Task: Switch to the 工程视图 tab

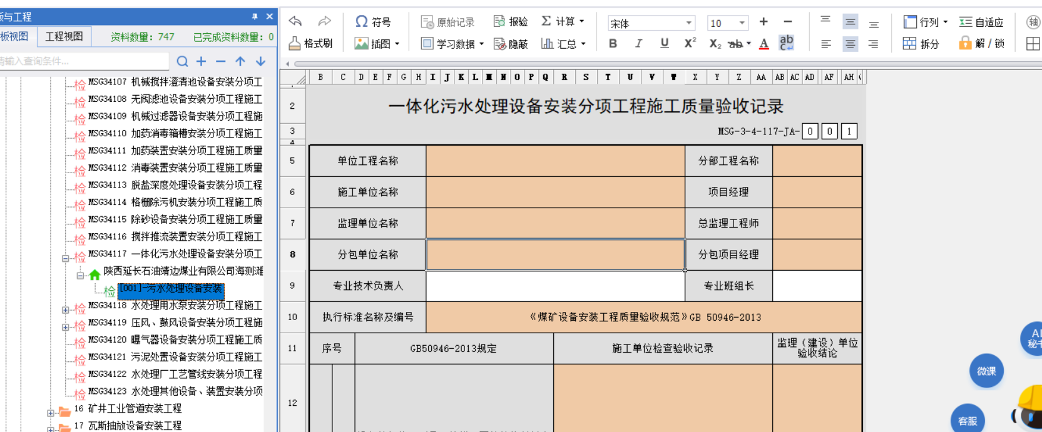Action: pos(64,36)
